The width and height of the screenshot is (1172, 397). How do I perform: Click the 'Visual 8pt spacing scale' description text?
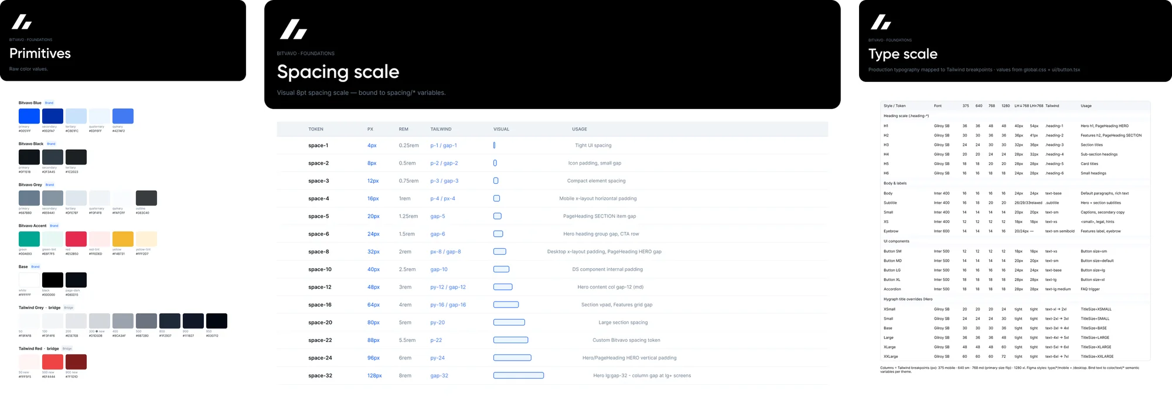361,93
